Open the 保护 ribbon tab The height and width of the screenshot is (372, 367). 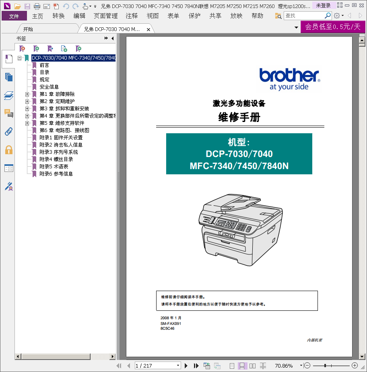point(194,16)
